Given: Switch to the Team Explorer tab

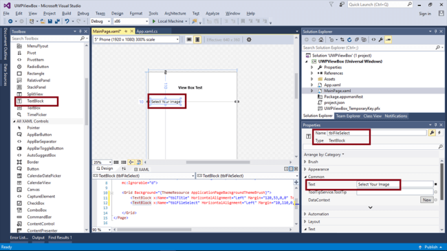Looking at the screenshot, I should point(348,116).
